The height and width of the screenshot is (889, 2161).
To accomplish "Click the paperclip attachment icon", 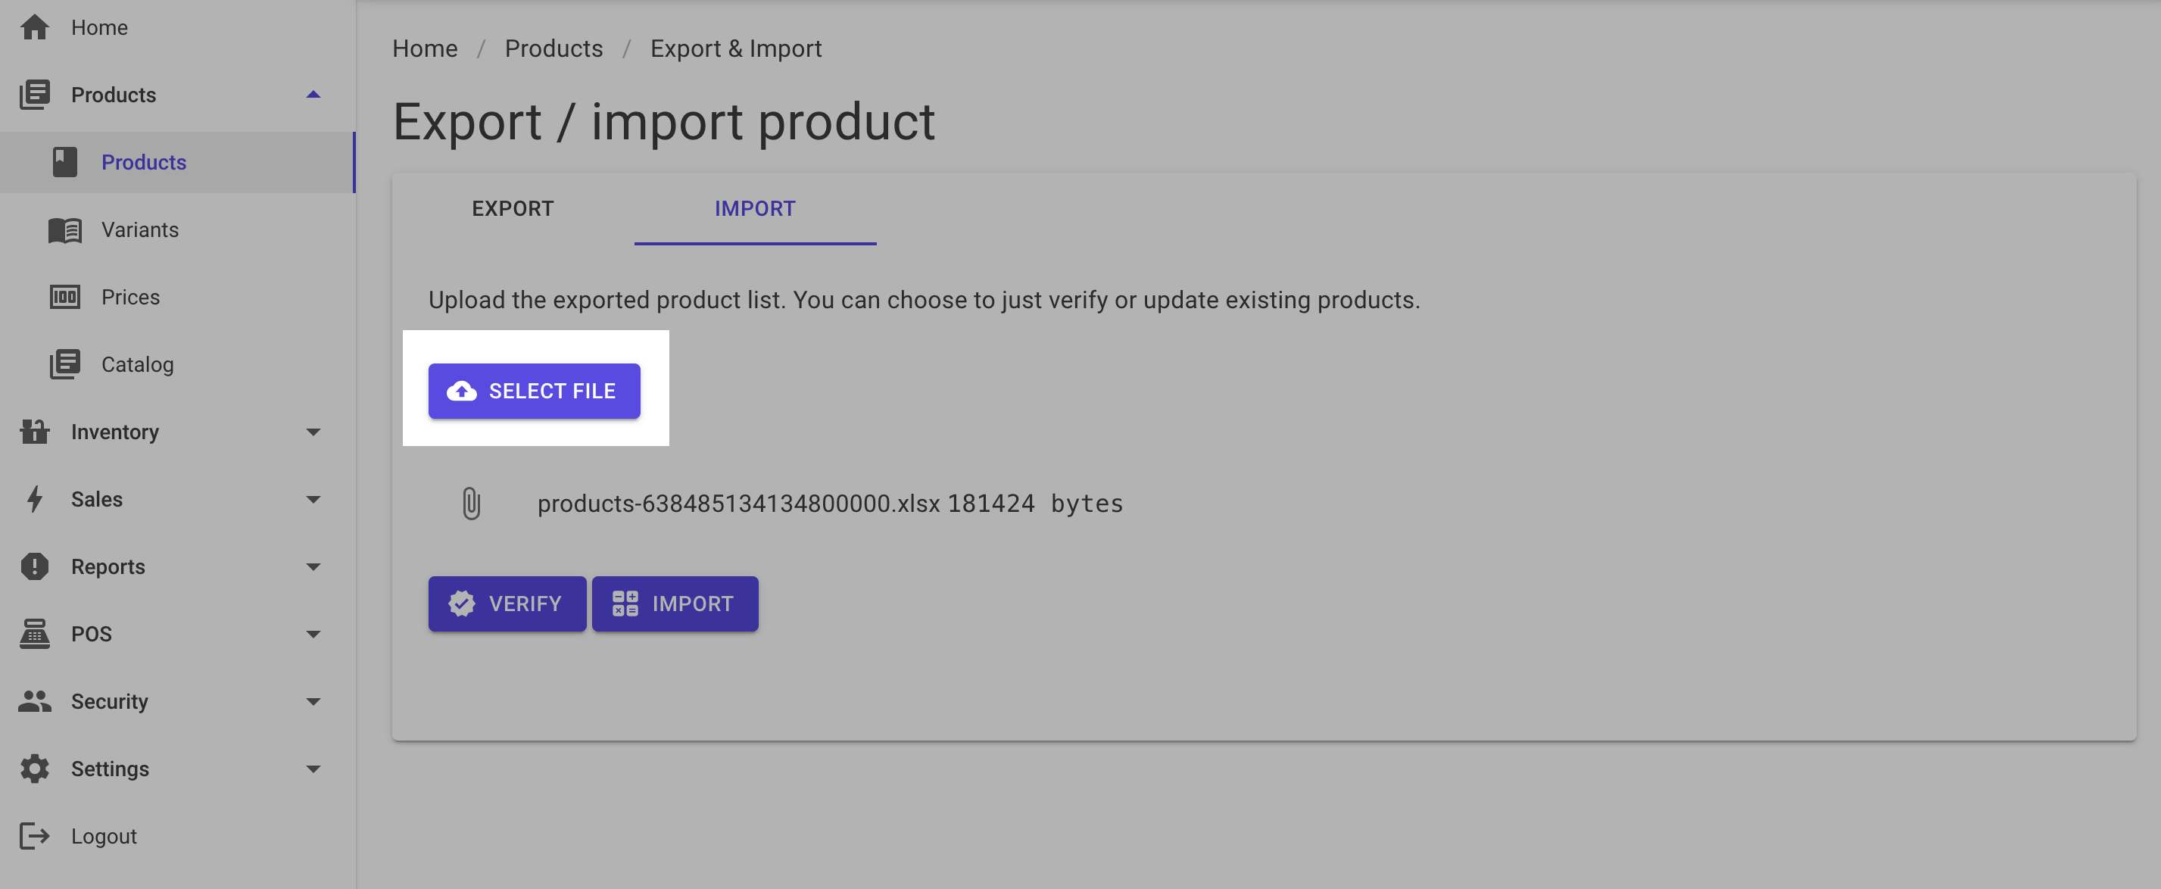I will pyautogui.click(x=472, y=504).
